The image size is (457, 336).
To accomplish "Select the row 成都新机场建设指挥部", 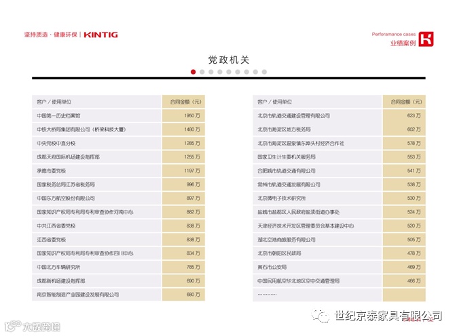I will point(118,280).
